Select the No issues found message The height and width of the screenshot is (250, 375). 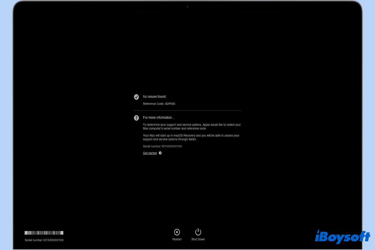[x=155, y=97]
